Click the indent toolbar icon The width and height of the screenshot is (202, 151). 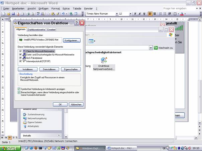click(x=170, y=14)
